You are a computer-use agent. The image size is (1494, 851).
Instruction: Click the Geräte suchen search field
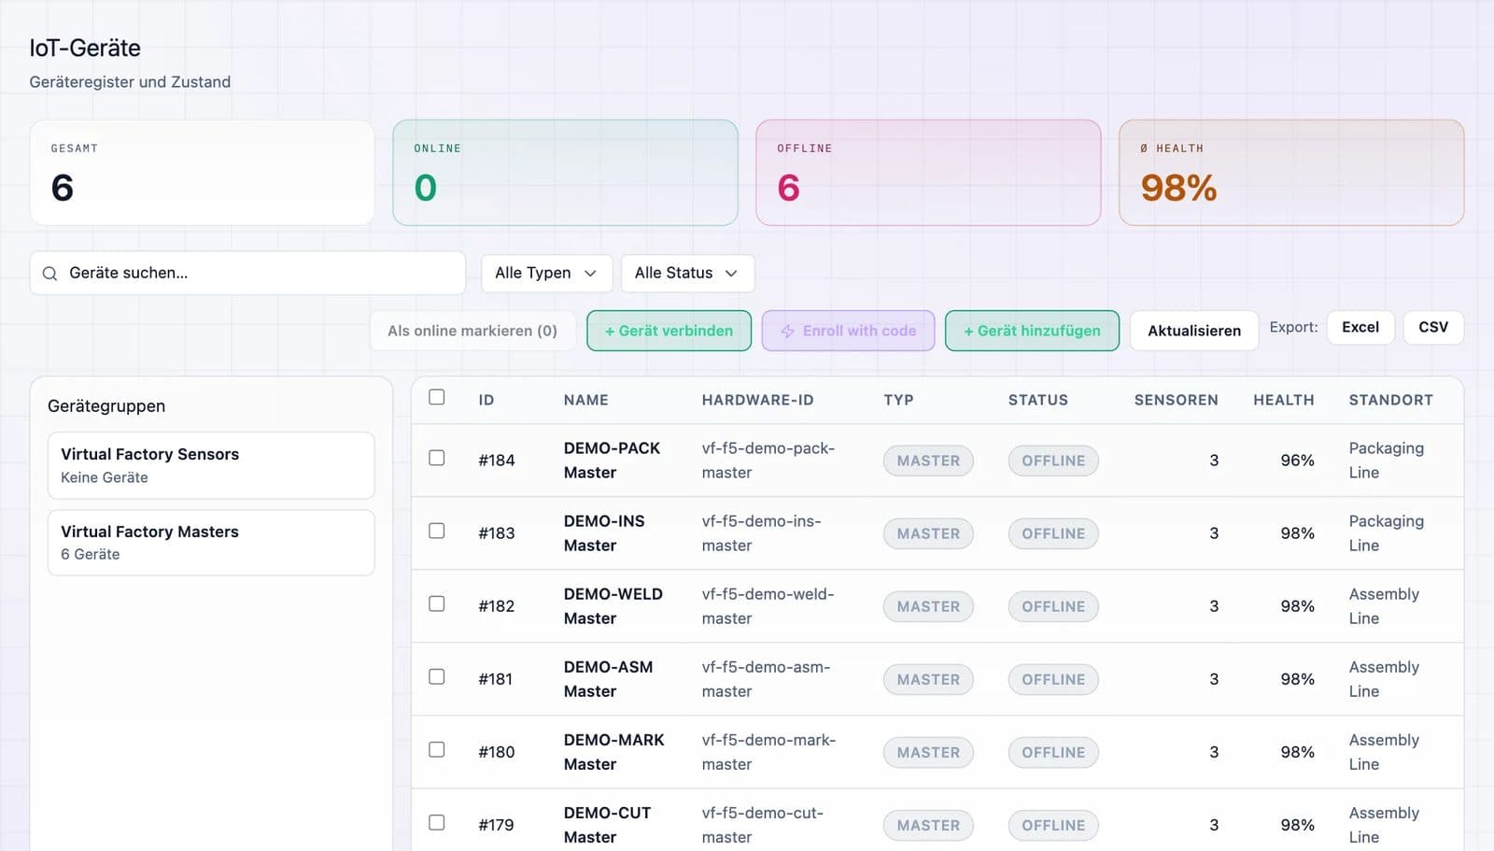tap(247, 274)
